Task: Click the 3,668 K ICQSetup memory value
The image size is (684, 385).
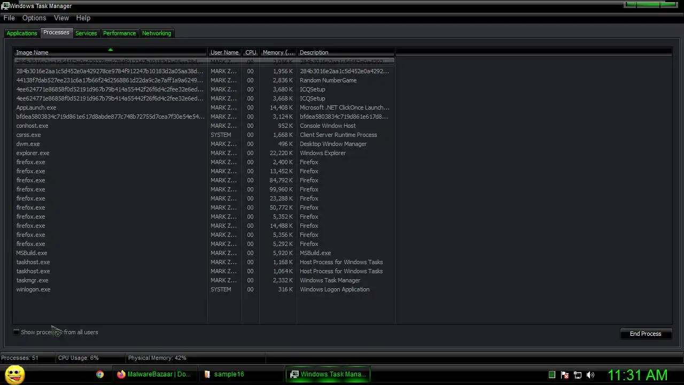Action: point(283,98)
